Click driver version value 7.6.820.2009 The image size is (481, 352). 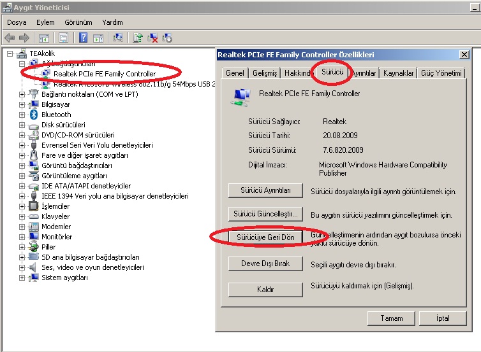tap(343, 150)
